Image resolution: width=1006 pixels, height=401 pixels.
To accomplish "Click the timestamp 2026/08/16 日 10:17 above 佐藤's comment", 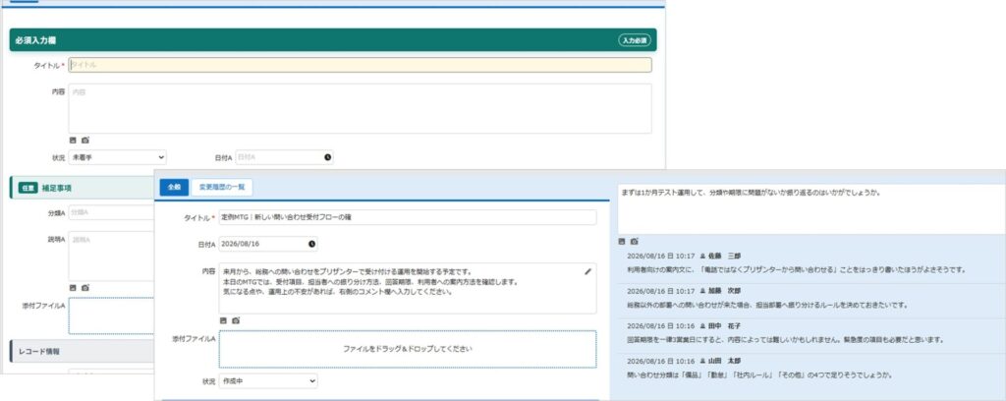I will 661,256.
